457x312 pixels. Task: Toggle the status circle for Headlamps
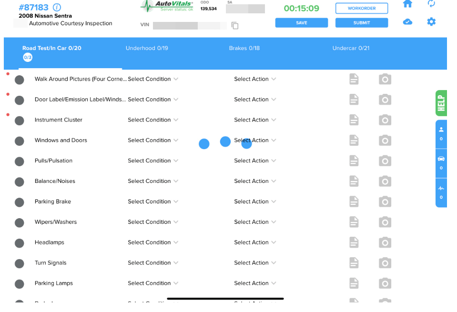coord(19,243)
